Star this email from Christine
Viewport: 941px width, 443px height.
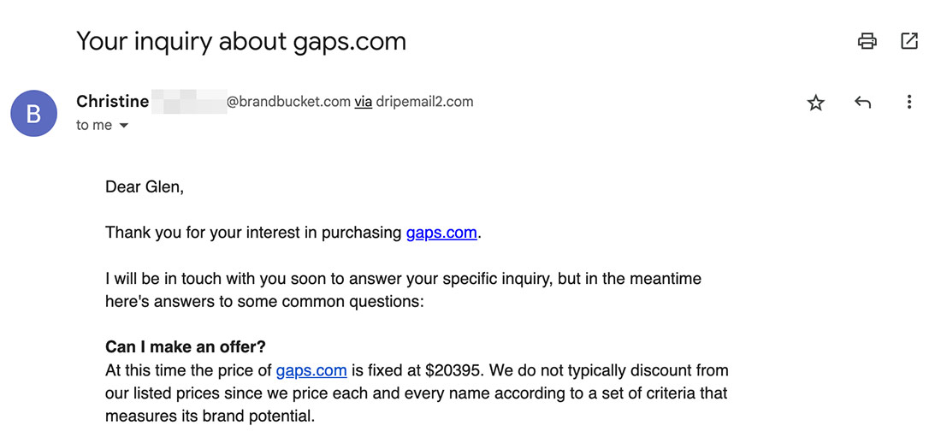pos(815,103)
